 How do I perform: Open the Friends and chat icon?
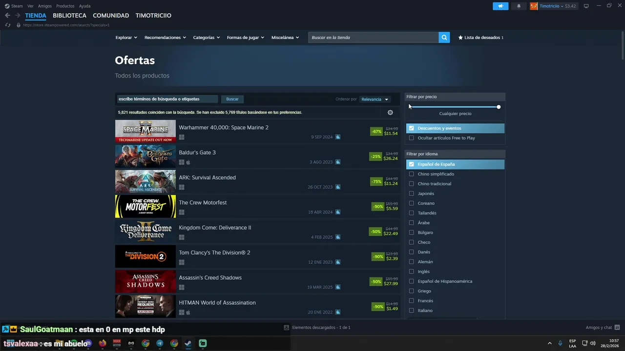click(x=617, y=328)
